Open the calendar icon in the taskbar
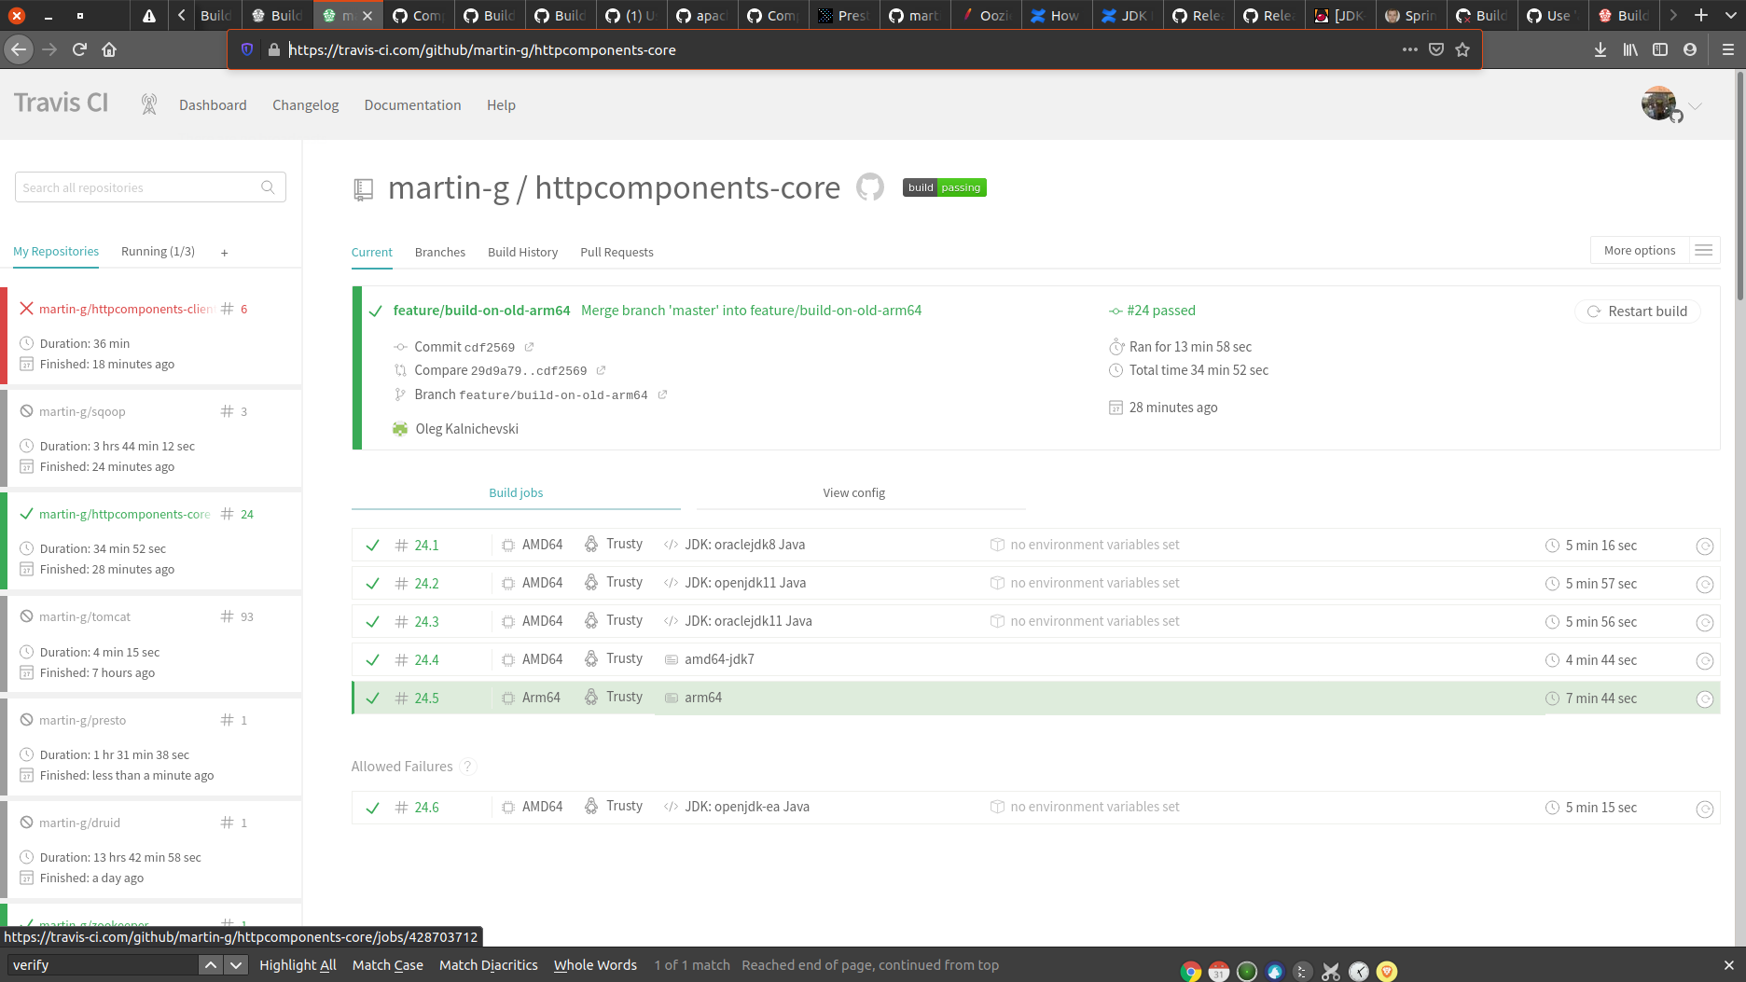Image resolution: width=1746 pixels, height=982 pixels. coord(1218,972)
